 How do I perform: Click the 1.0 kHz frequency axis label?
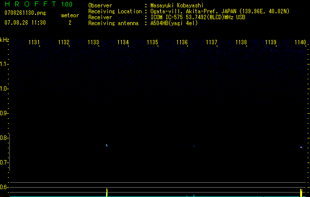coord(4,89)
